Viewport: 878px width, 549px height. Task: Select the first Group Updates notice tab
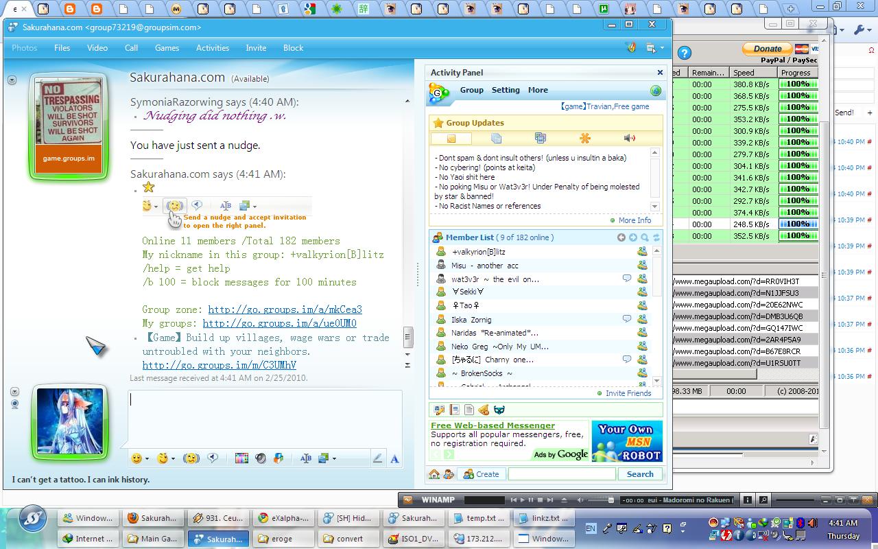pos(451,139)
